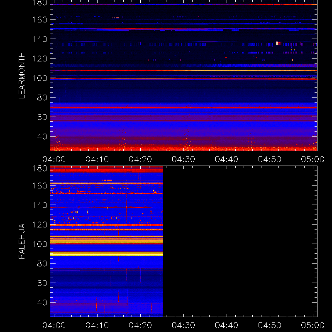Screen dimensions: 332x332
Task: Choose the 04:00 time label under the Palehua plot
Action: (54, 325)
